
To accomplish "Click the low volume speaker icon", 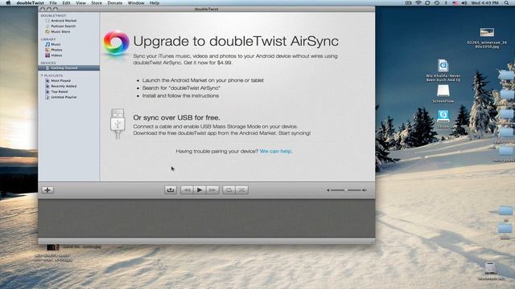I will click(x=328, y=190).
